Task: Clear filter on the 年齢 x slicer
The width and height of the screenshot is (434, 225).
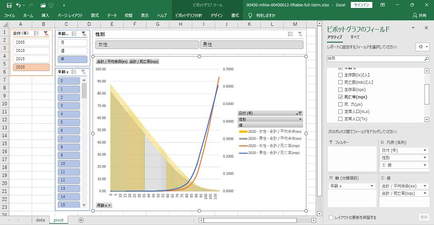Action: [83, 72]
